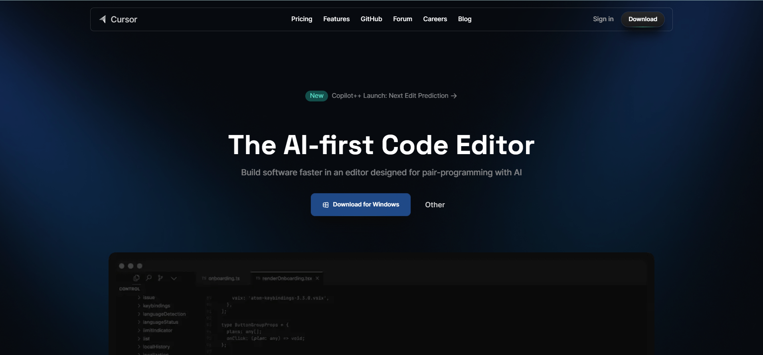Click arrow after Next Edit Prediction
Image resolution: width=763 pixels, height=355 pixels.
pyautogui.click(x=454, y=96)
